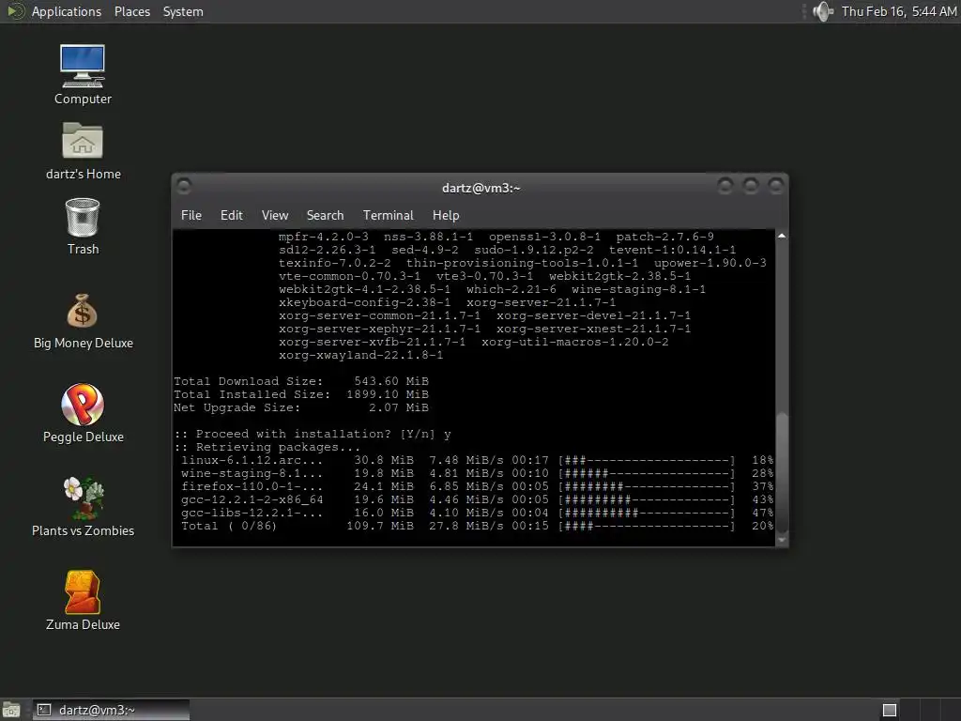Viewport: 961px width, 721px height.
Task: Click the dartz@vm3:~ taskbar button
Action: (111, 710)
